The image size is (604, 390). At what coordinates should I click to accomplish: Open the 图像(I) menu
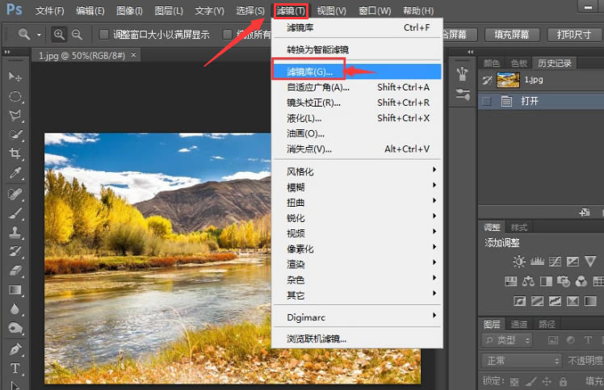[x=129, y=10]
